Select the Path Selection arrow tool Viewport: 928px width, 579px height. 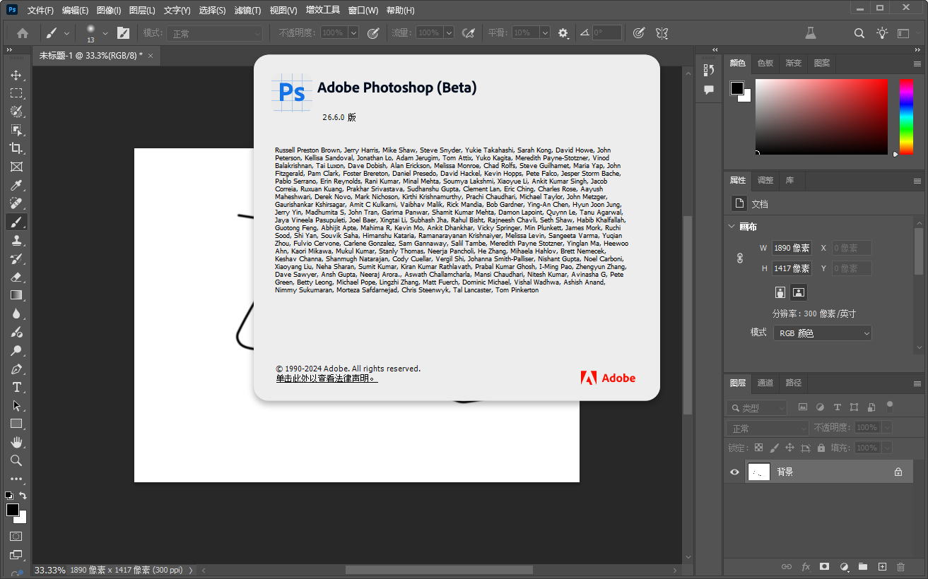(16, 405)
